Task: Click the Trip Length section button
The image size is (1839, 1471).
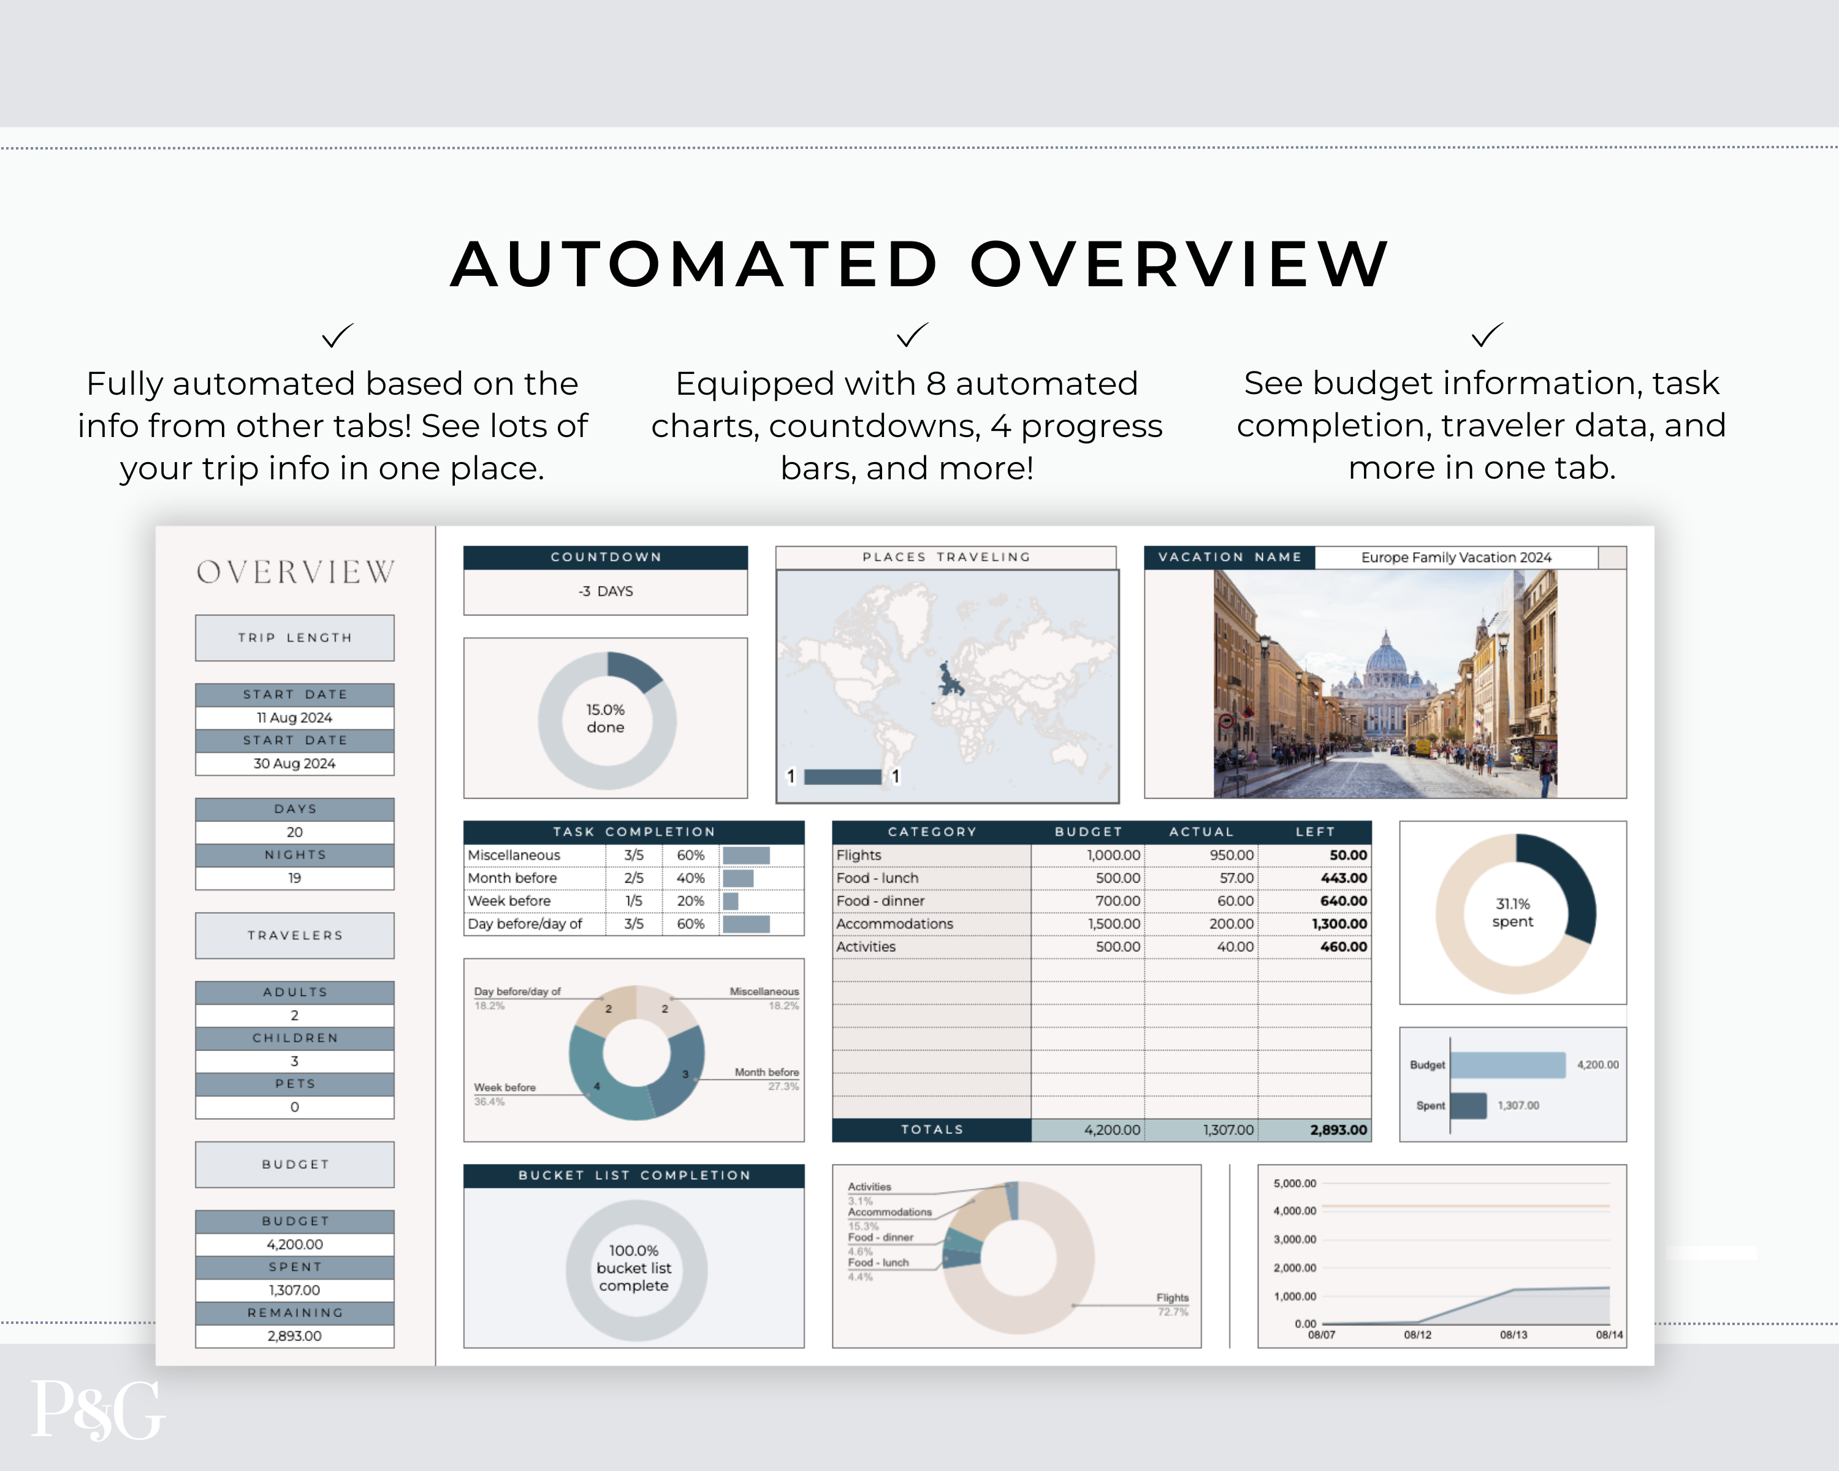Action: [x=294, y=638]
